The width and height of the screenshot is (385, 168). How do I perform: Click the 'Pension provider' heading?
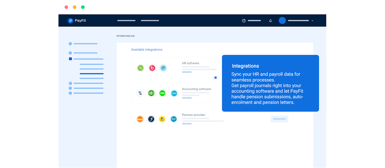click(x=194, y=115)
